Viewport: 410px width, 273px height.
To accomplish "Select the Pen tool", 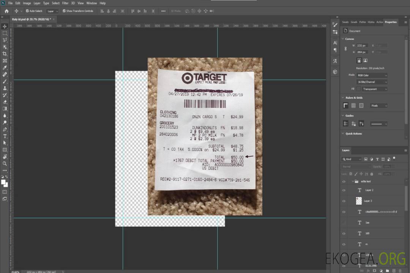I will click(x=5, y=129).
